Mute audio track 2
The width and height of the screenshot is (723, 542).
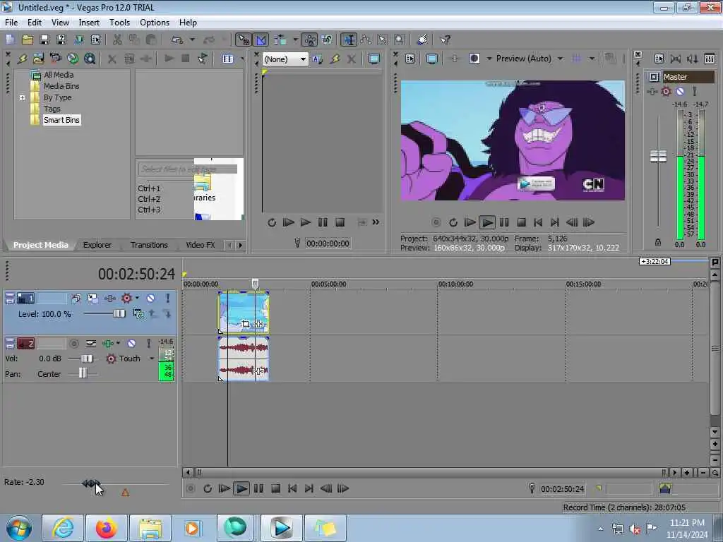[131, 344]
